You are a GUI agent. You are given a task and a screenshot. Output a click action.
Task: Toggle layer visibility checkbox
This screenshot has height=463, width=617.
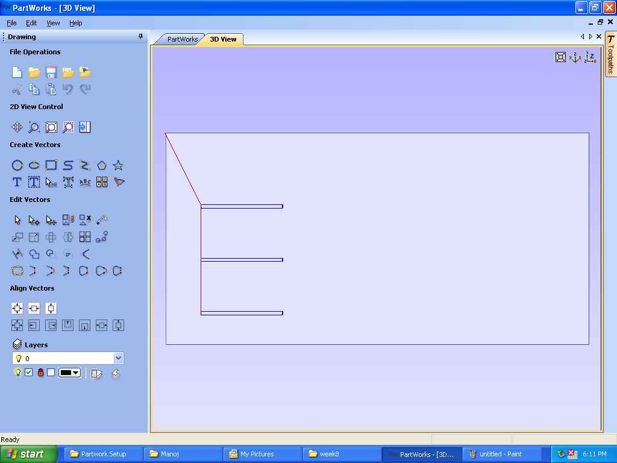(29, 373)
